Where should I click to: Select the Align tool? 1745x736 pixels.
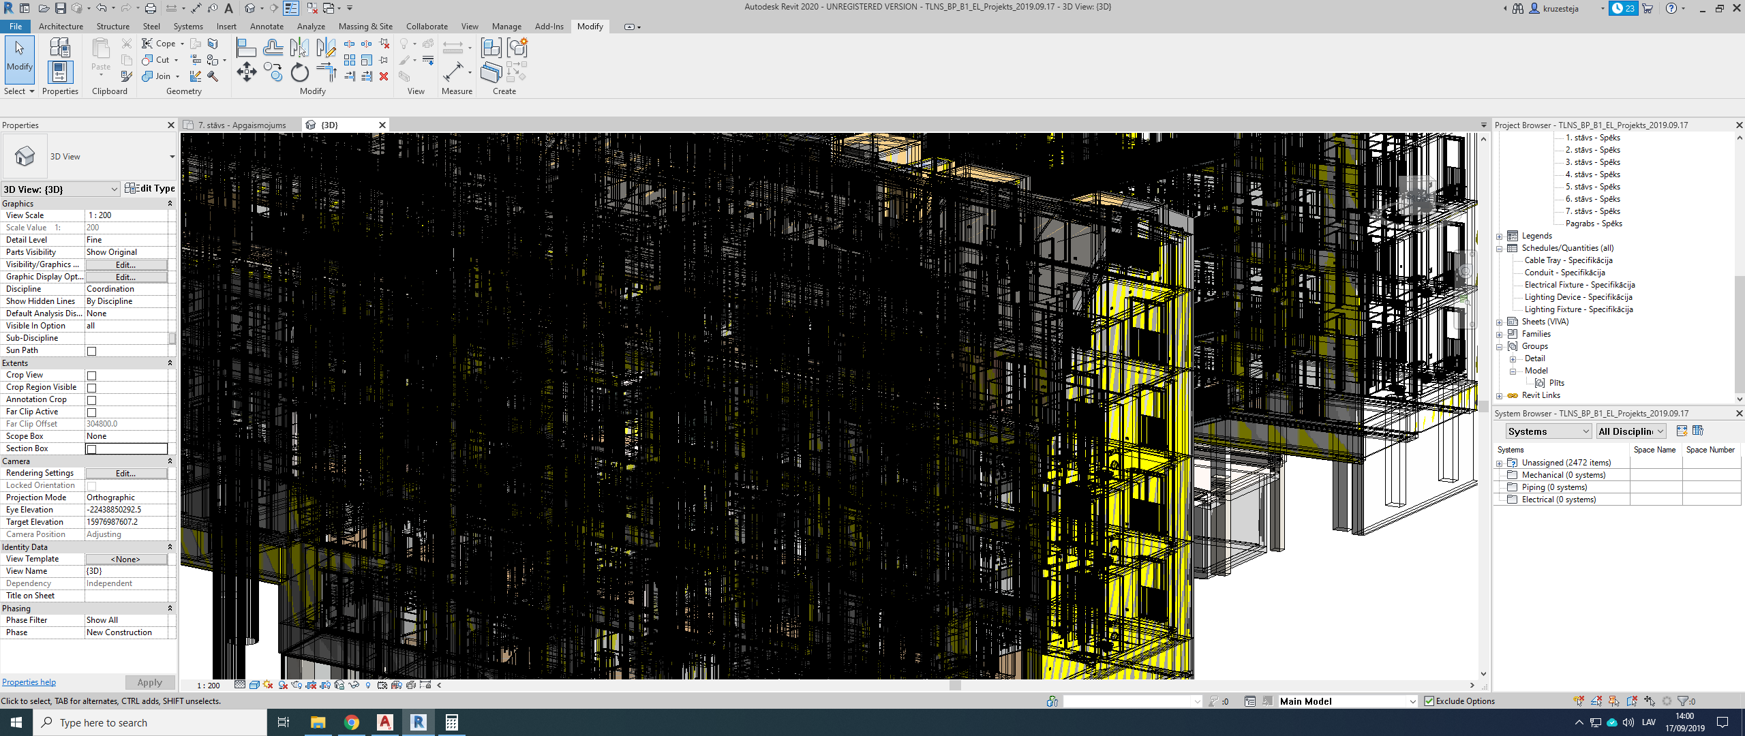click(x=247, y=47)
